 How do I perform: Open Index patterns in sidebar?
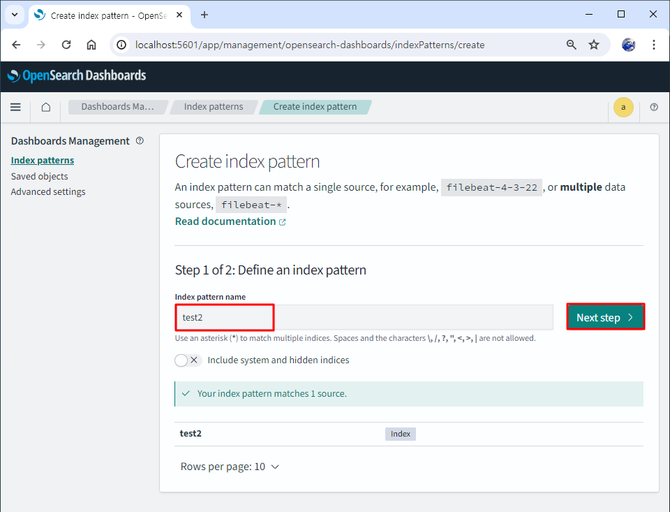43,161
